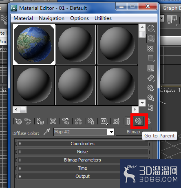Open the Material menu
Viewport: 181px width, 188px height.
tap(23, 18)
